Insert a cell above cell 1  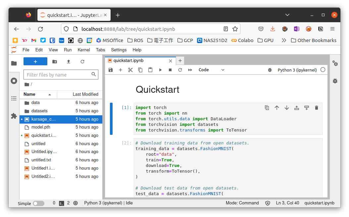pyautogui.click(x=296, y=108)
